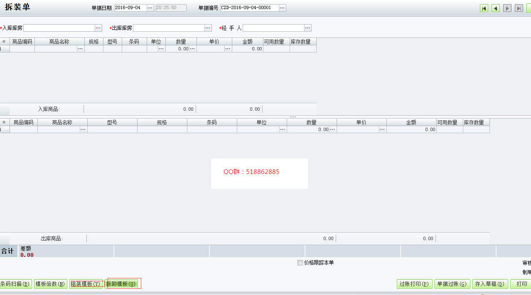The image size is (531, 295).
Task: Open the 经手人 handler selector
Action: (x=307, y=28)
